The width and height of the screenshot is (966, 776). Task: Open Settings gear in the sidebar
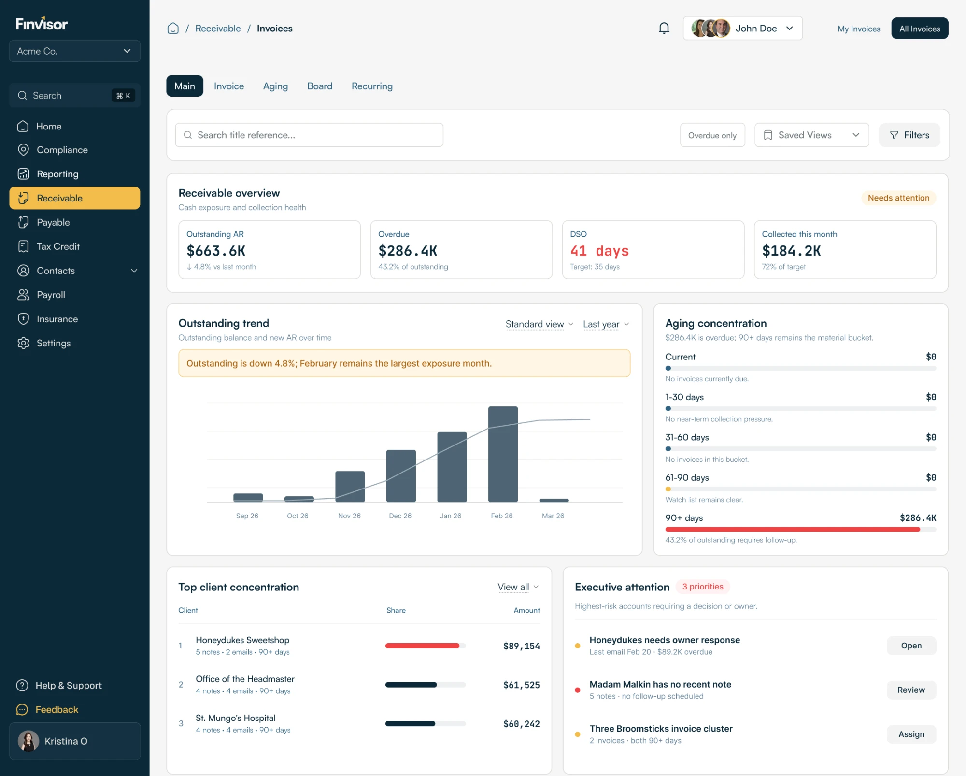(x=74, y=343)
